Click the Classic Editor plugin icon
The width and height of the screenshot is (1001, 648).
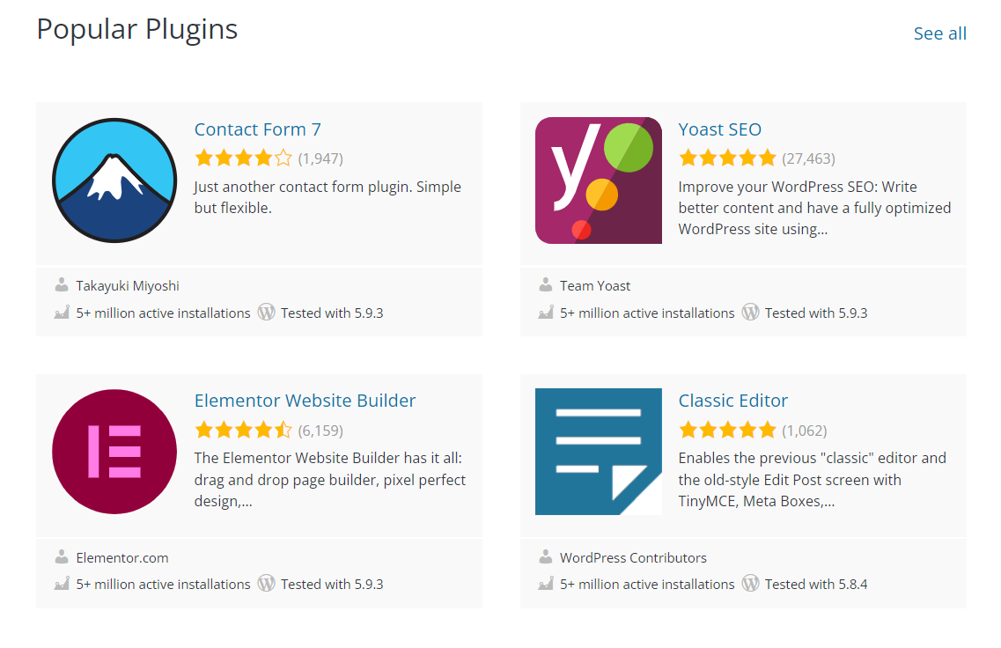click(x=599, y=451)
